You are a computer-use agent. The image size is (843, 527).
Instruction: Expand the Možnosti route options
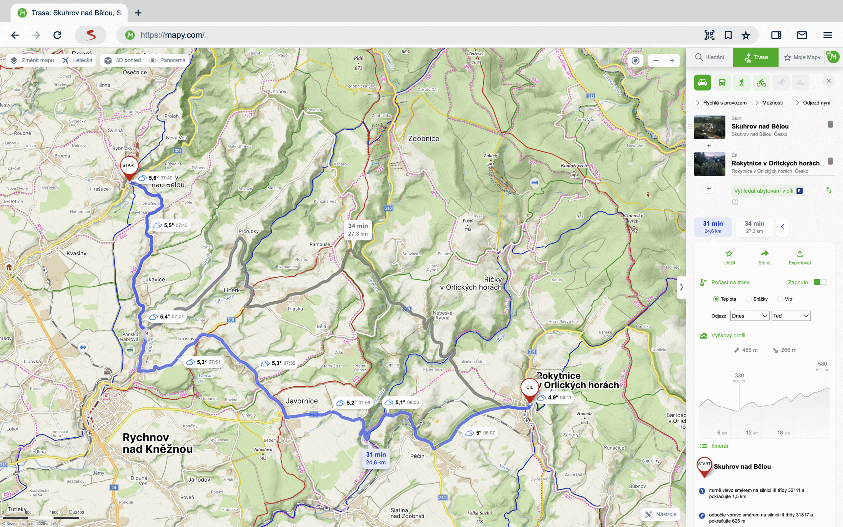click(769, 103)
